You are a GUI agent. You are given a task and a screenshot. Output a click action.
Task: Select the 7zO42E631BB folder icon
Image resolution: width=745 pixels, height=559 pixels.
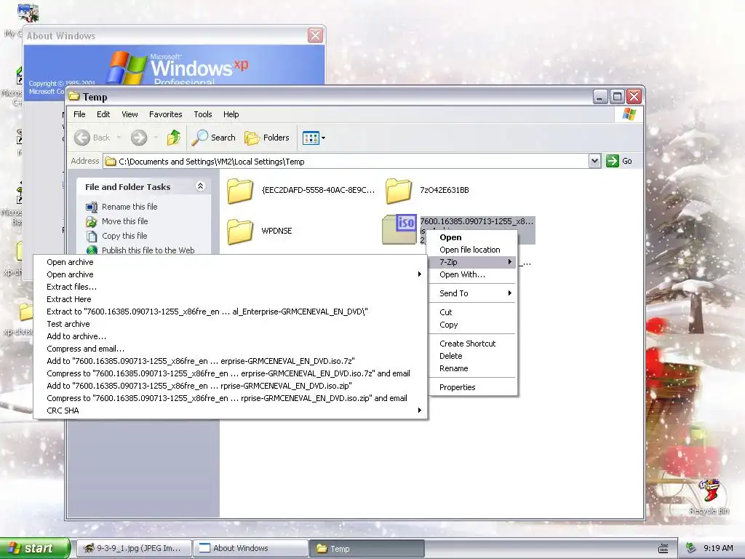click(x=399, y=191)
